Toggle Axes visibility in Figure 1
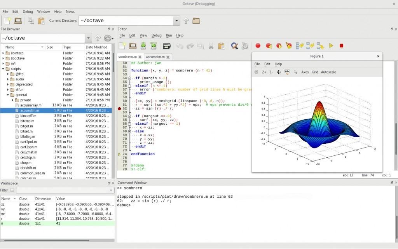The width and height of the screenshot is (398, 249). [x=305, y=72]
